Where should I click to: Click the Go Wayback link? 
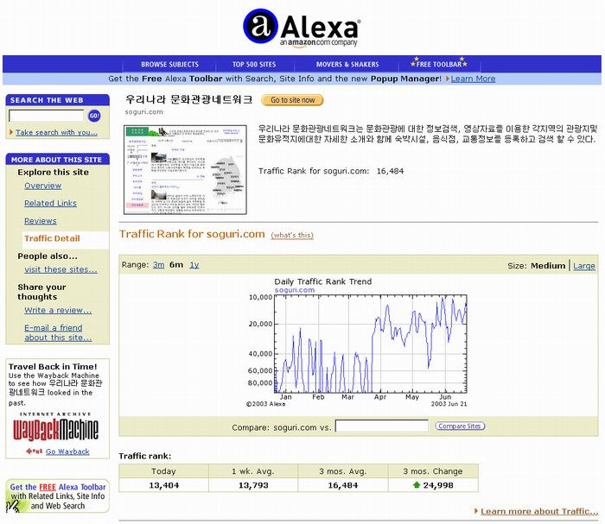(67, 451)
